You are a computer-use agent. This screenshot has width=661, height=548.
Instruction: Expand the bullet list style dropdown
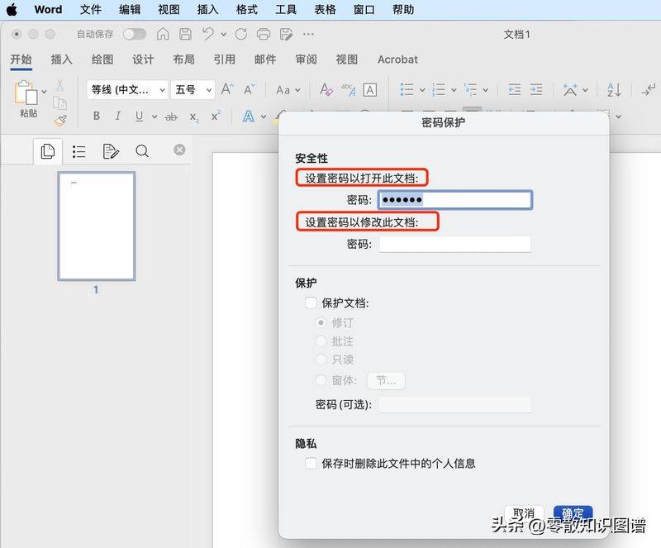coord(421,89)
